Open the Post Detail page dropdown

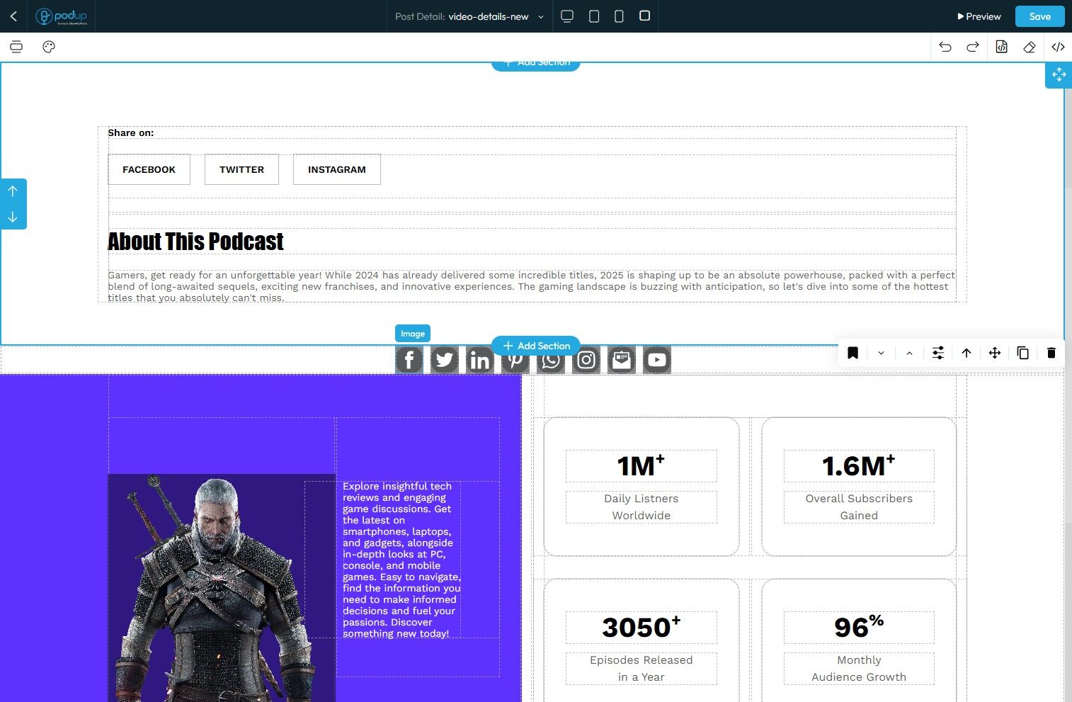pos(469,16)
